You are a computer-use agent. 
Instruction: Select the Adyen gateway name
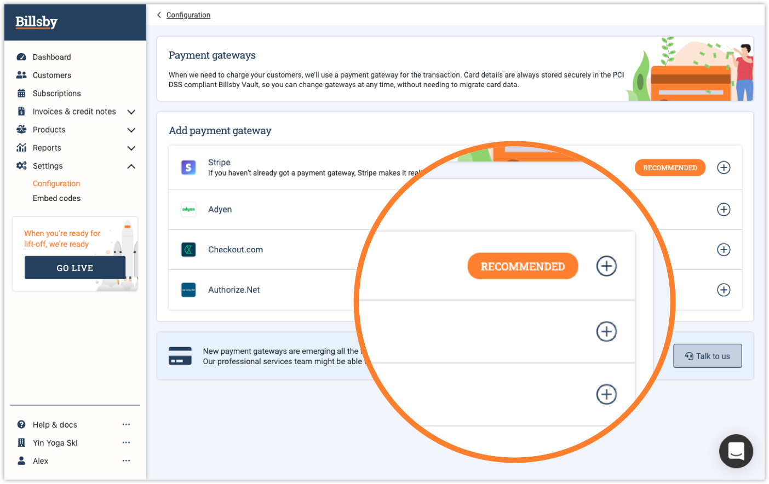tap(220, 209)
